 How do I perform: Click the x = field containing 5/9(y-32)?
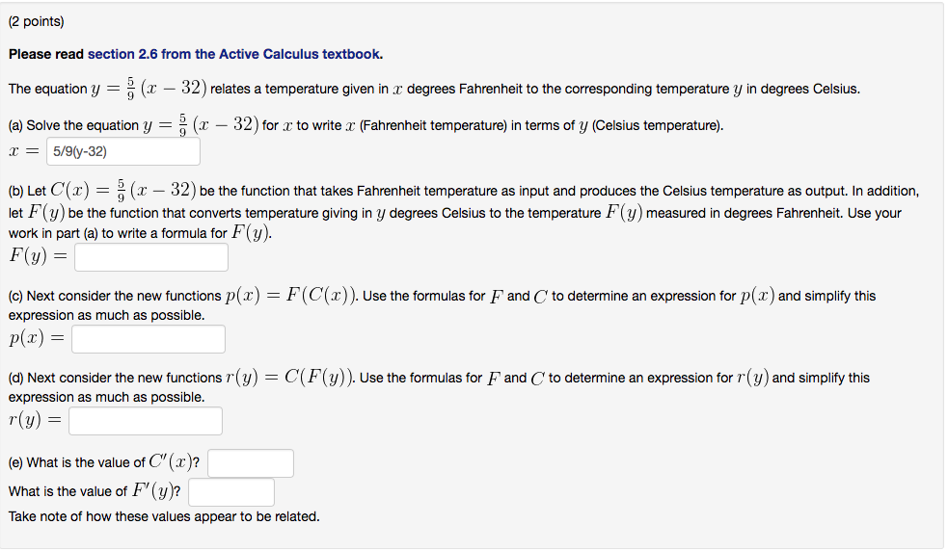pyautogui.click(x=122, y=151)
